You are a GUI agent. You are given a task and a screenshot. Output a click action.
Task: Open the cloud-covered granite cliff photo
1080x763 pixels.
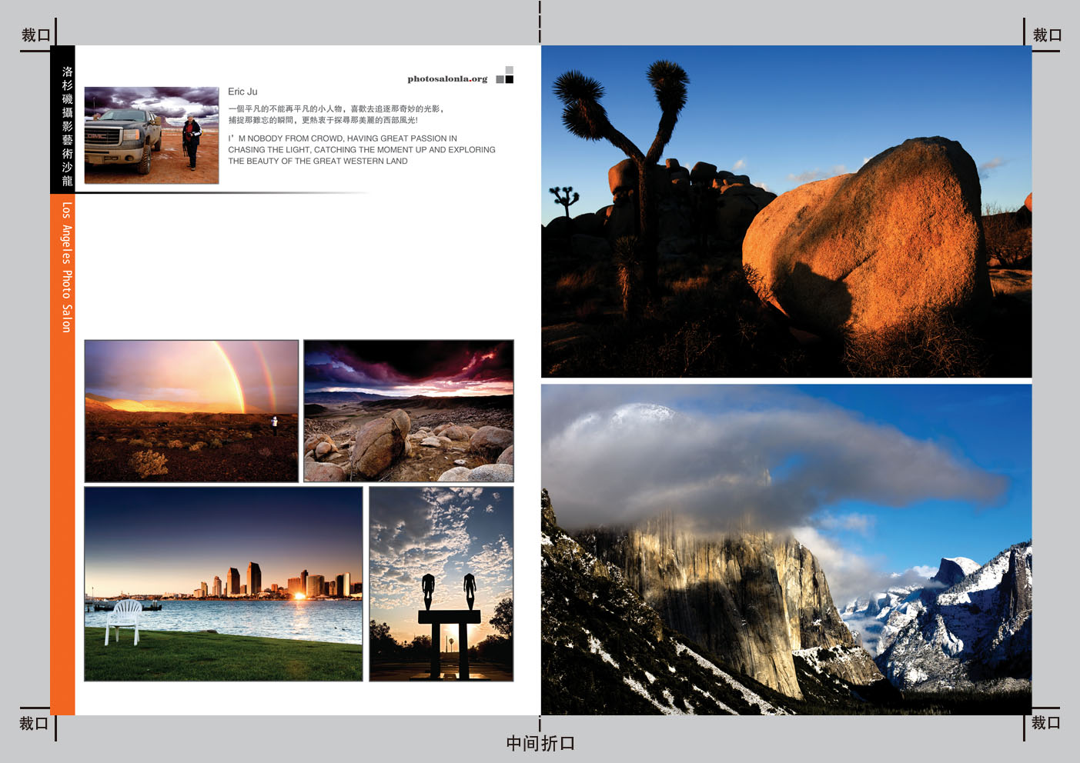pyautogui.click(x=786, y=549)
